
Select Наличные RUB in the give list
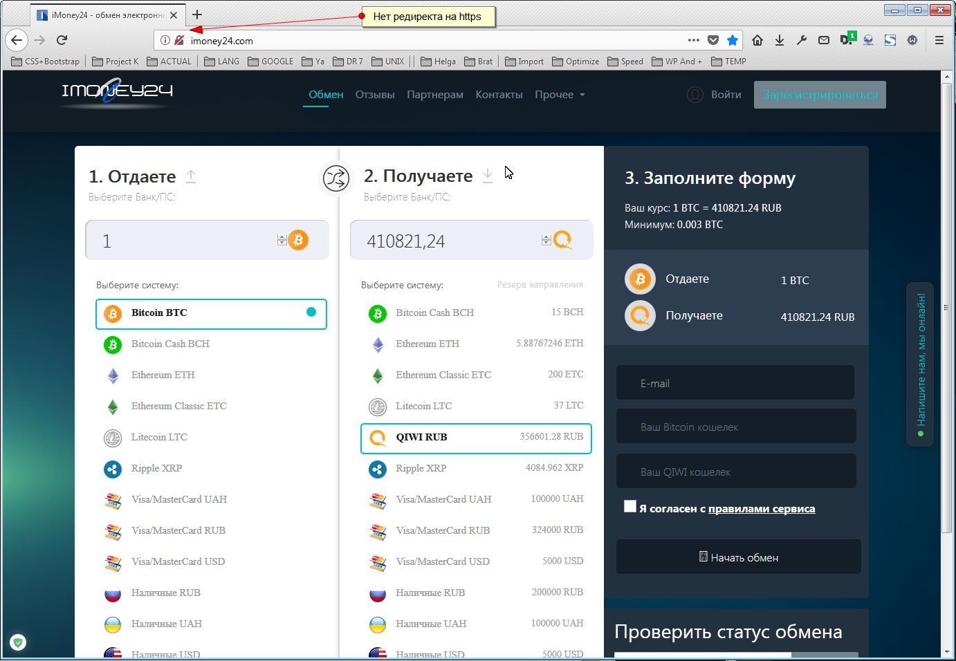click(x=211, y=593)
